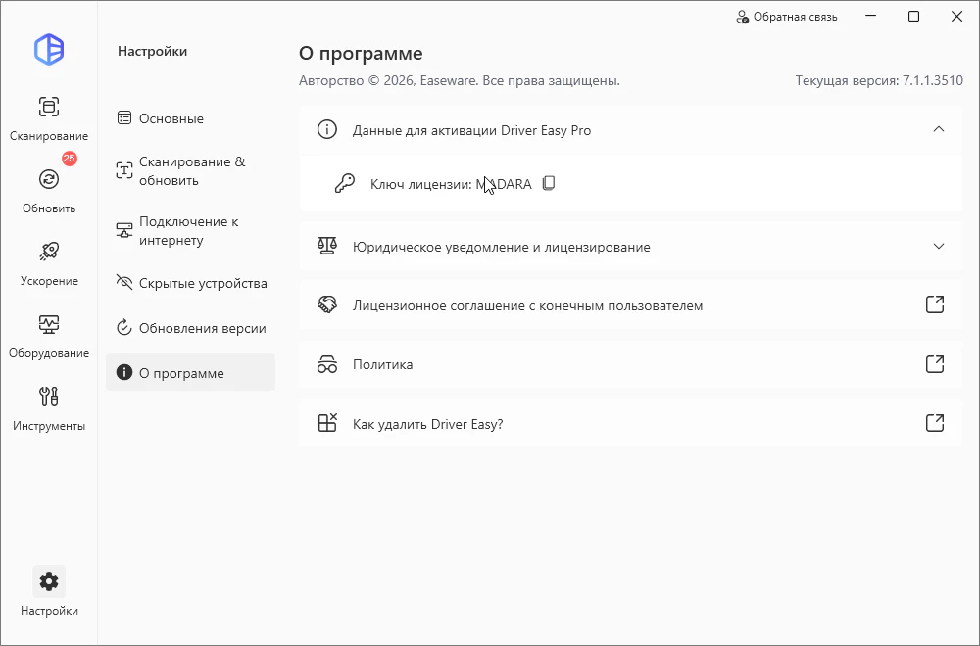Open the Обновить section with badge

(49, 189)
